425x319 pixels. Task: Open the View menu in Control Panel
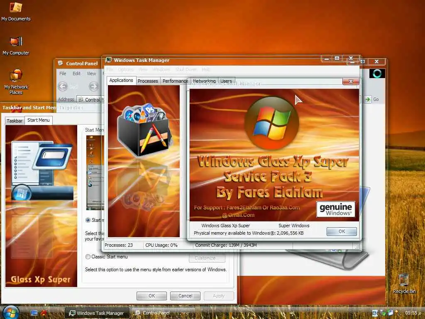click(x=91, y=74)
